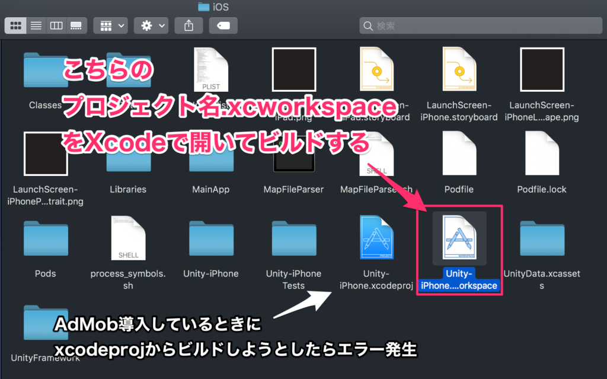Select the Classes folder
607x379 pixels.
tap(46, 70)
